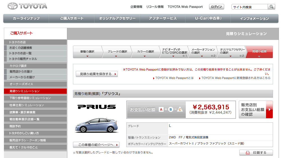The height and width of the screenshot is (158, 282).
Task: Click この車種の紹介ページへ button
Action: (x=96, y=145)
